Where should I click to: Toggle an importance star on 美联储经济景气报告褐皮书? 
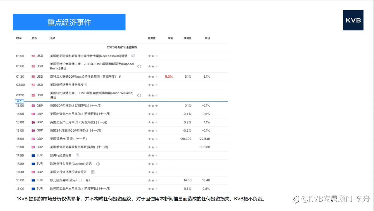click(x=152, y=85)
